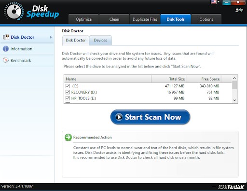Uncheck the (C:) drive checkbox
This screenshot has height=191, width=247.
pyautogui.click(x=68, y=86)
